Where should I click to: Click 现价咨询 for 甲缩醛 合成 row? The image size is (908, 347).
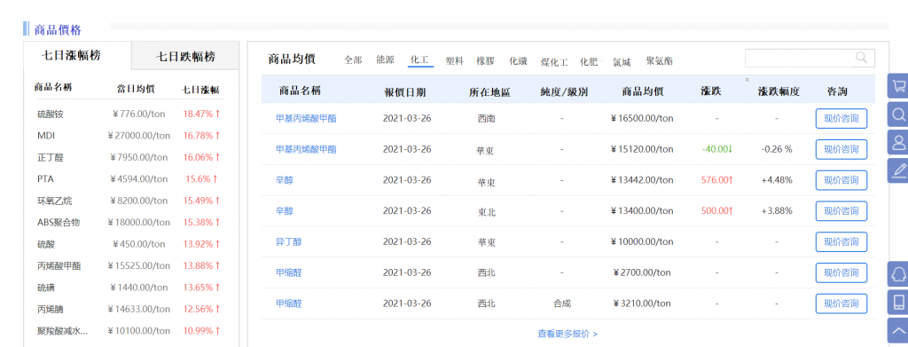(x=841, y=304)
